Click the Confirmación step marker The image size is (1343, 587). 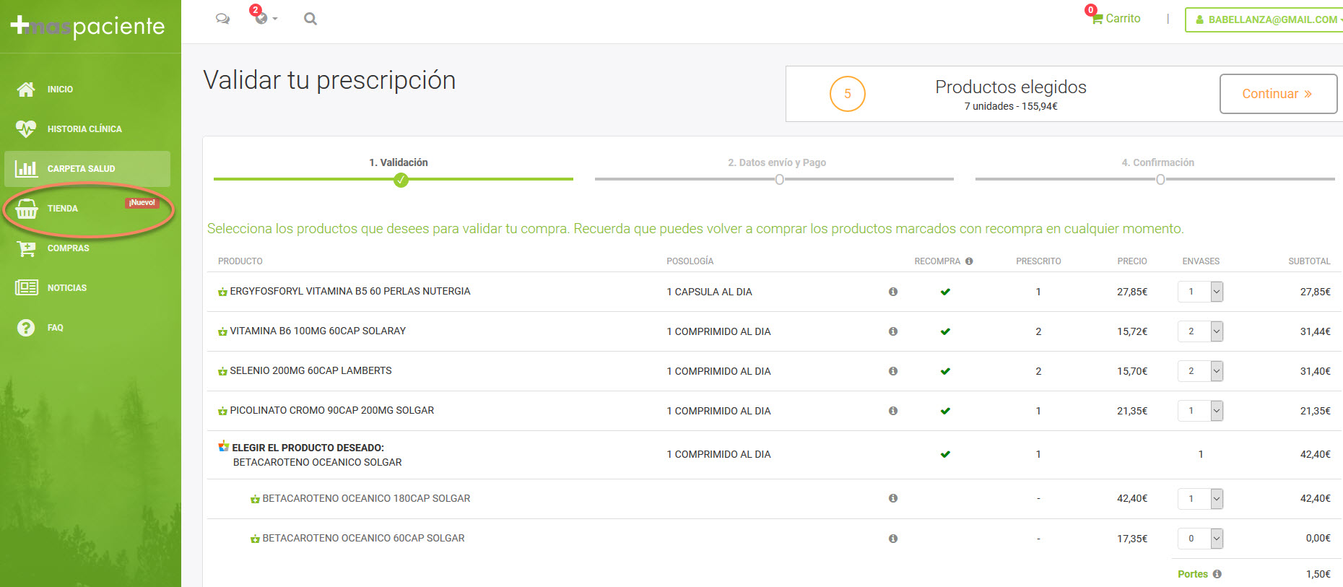pos(1160,180)
